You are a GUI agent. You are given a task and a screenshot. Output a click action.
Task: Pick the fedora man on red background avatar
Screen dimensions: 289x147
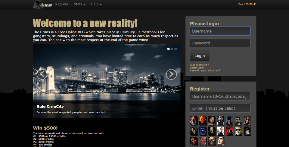[x=229, y=131]
